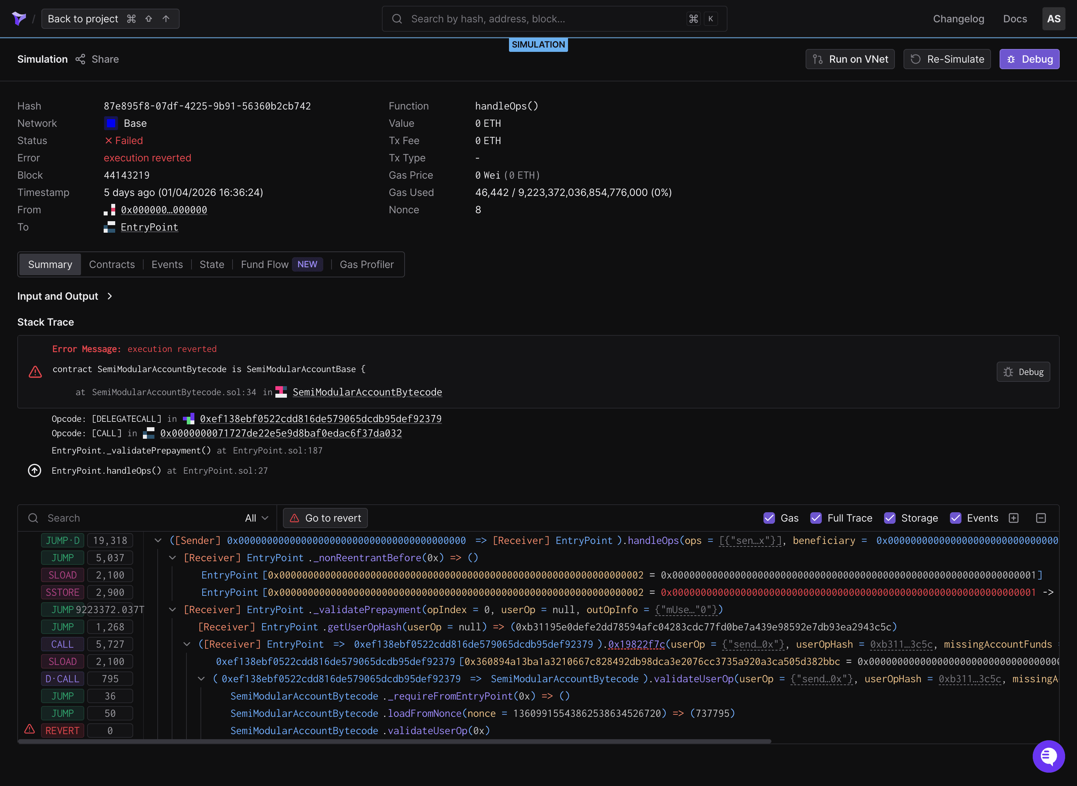Toggle the Storage checkbox off
Image resolution: width=1077 pixels, height=786 pixels.
coord(890,518)
